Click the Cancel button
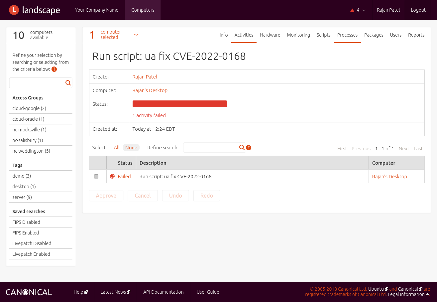 (x=143, y=196)
